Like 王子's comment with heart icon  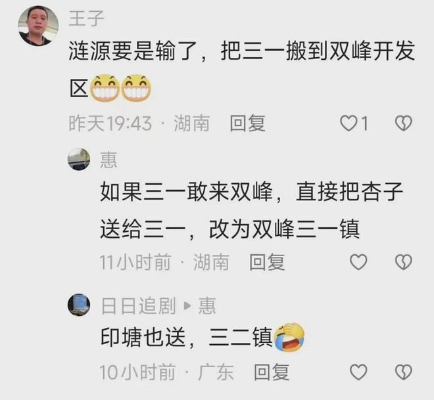[349, 123]
